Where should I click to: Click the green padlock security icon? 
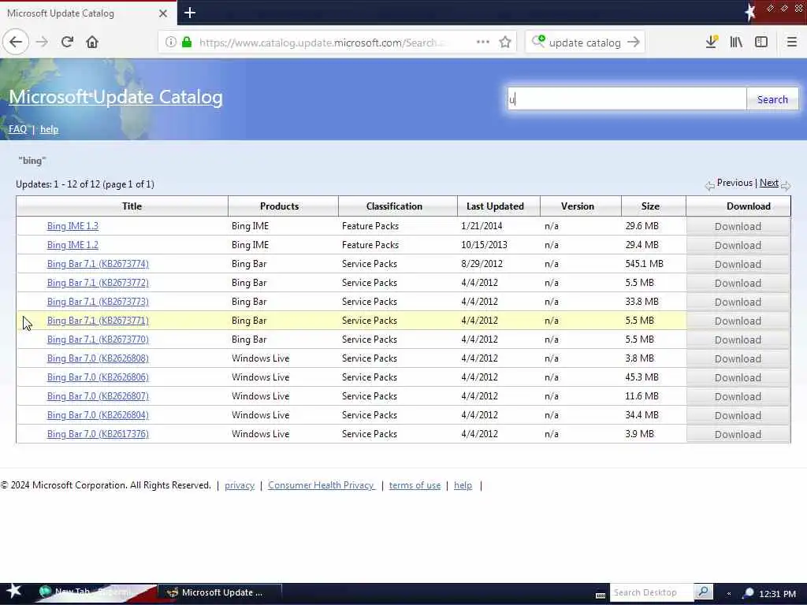point(187,43)
